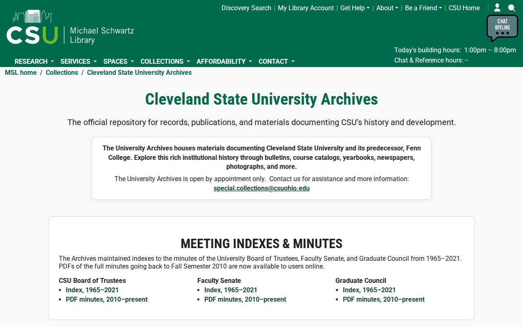The width and height of the screenshot is (523, 327).
Task: Click Chat & Reference hours text
Action: [x=431, y=60]
